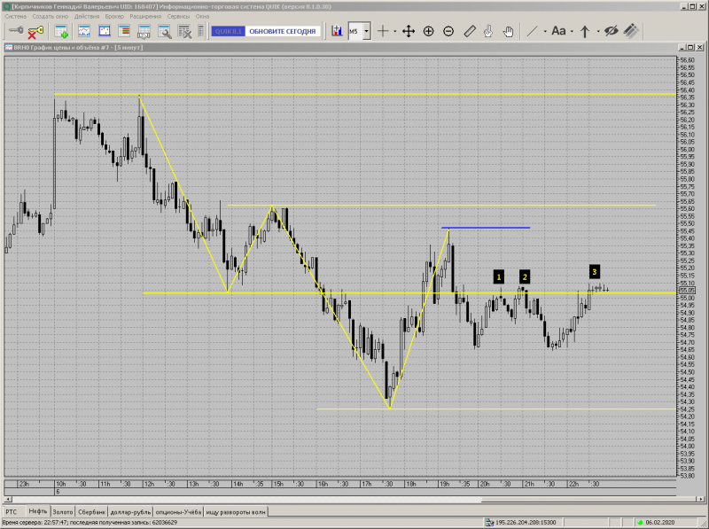
Task: Open the quotes table with red-green rows icon
Action: point(124,31)
